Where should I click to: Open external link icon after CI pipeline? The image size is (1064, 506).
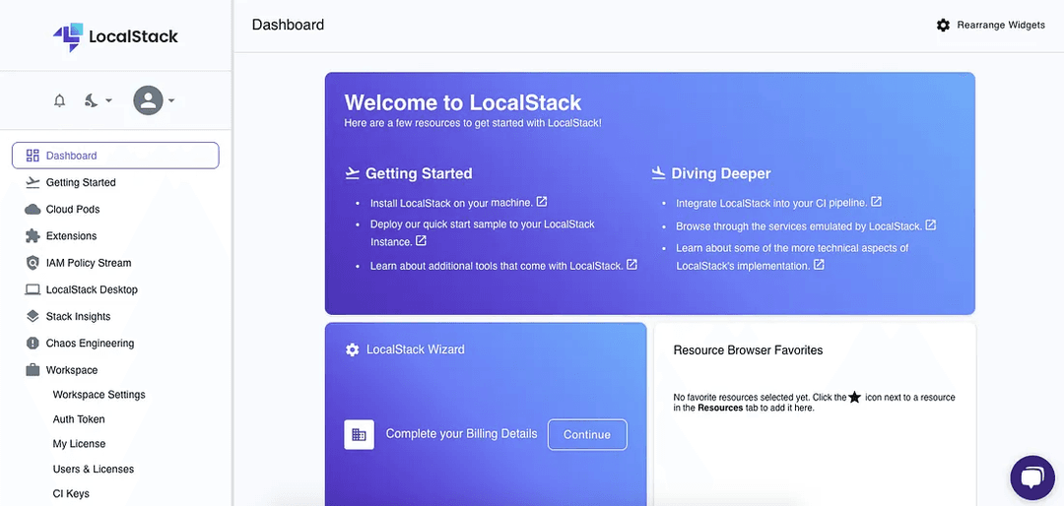point(876,202)
